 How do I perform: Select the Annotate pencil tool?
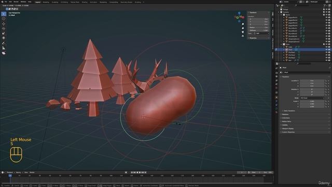pyautogui.click(x=4, y=43)
